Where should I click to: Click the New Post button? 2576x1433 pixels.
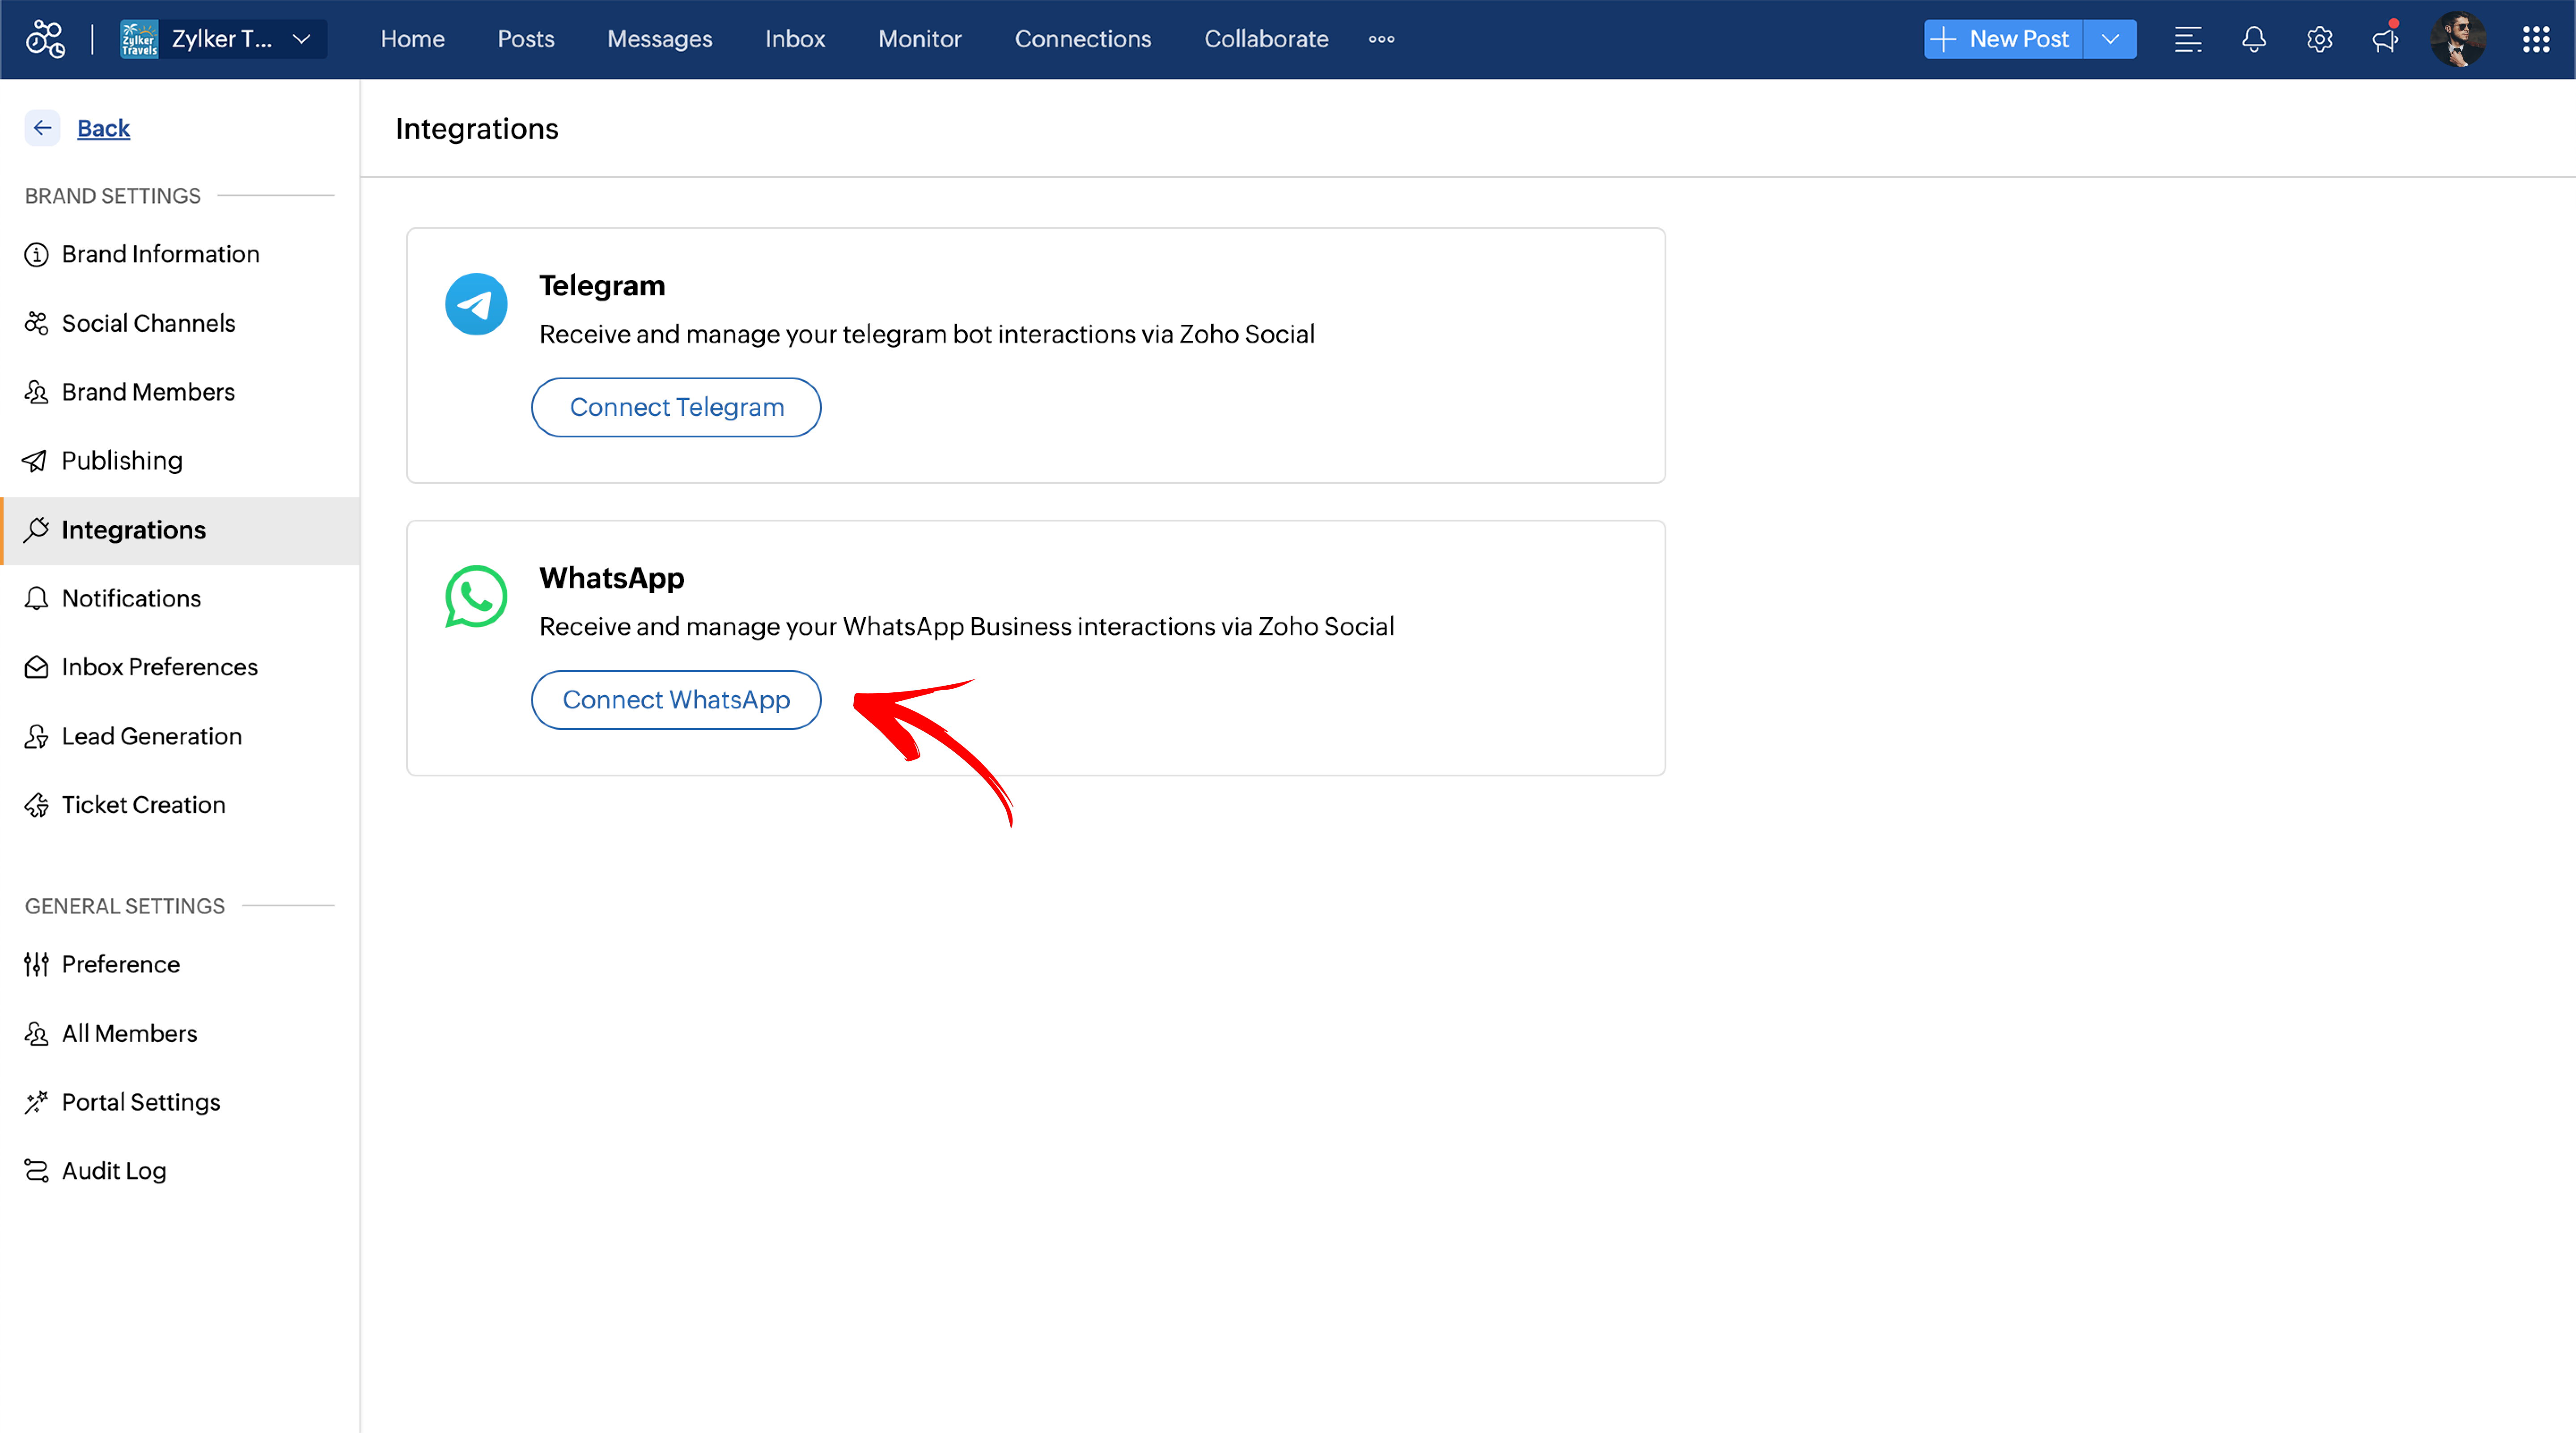click(x=2003, y=39)
